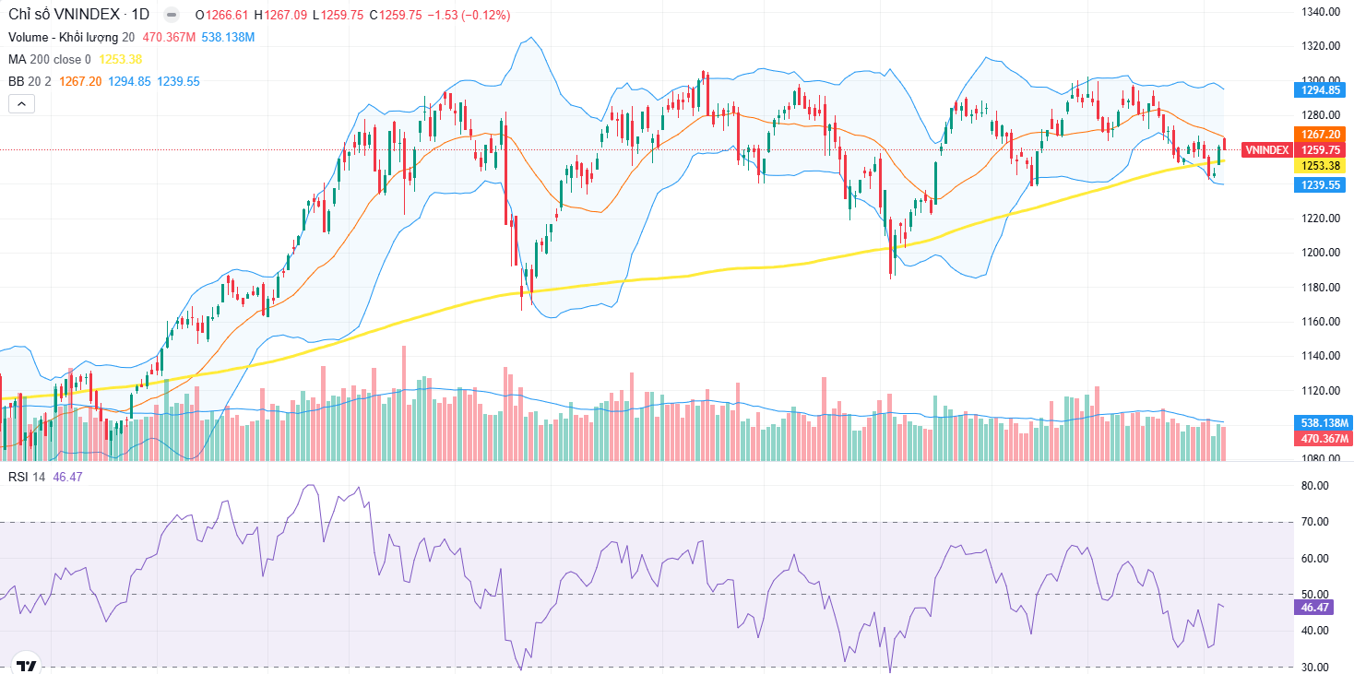Click the 50.00 tick on the RSI scale
The height and width of the screenshot is (674, 1354).
(1314, 594)
